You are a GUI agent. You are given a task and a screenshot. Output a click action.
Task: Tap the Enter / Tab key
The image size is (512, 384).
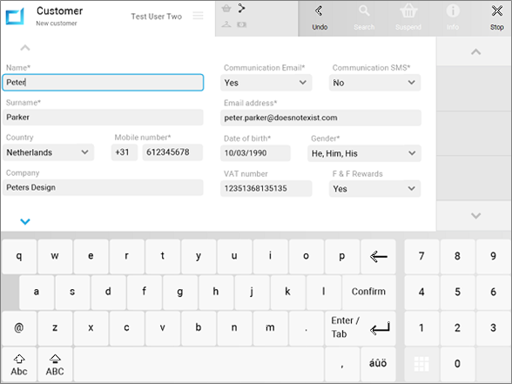(x=360, y=328)
